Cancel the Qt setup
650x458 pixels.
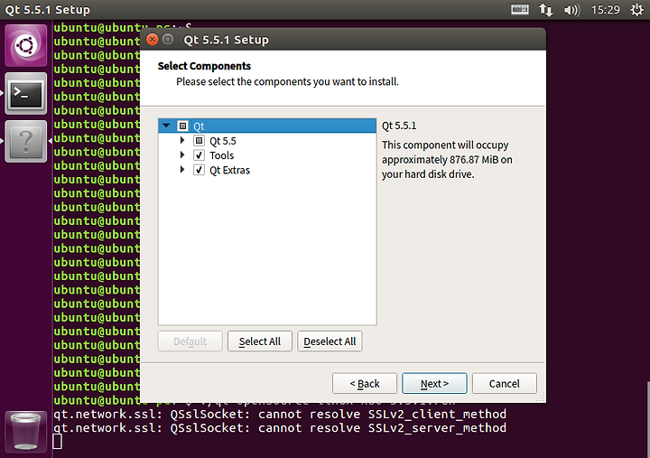coord(504,383)
